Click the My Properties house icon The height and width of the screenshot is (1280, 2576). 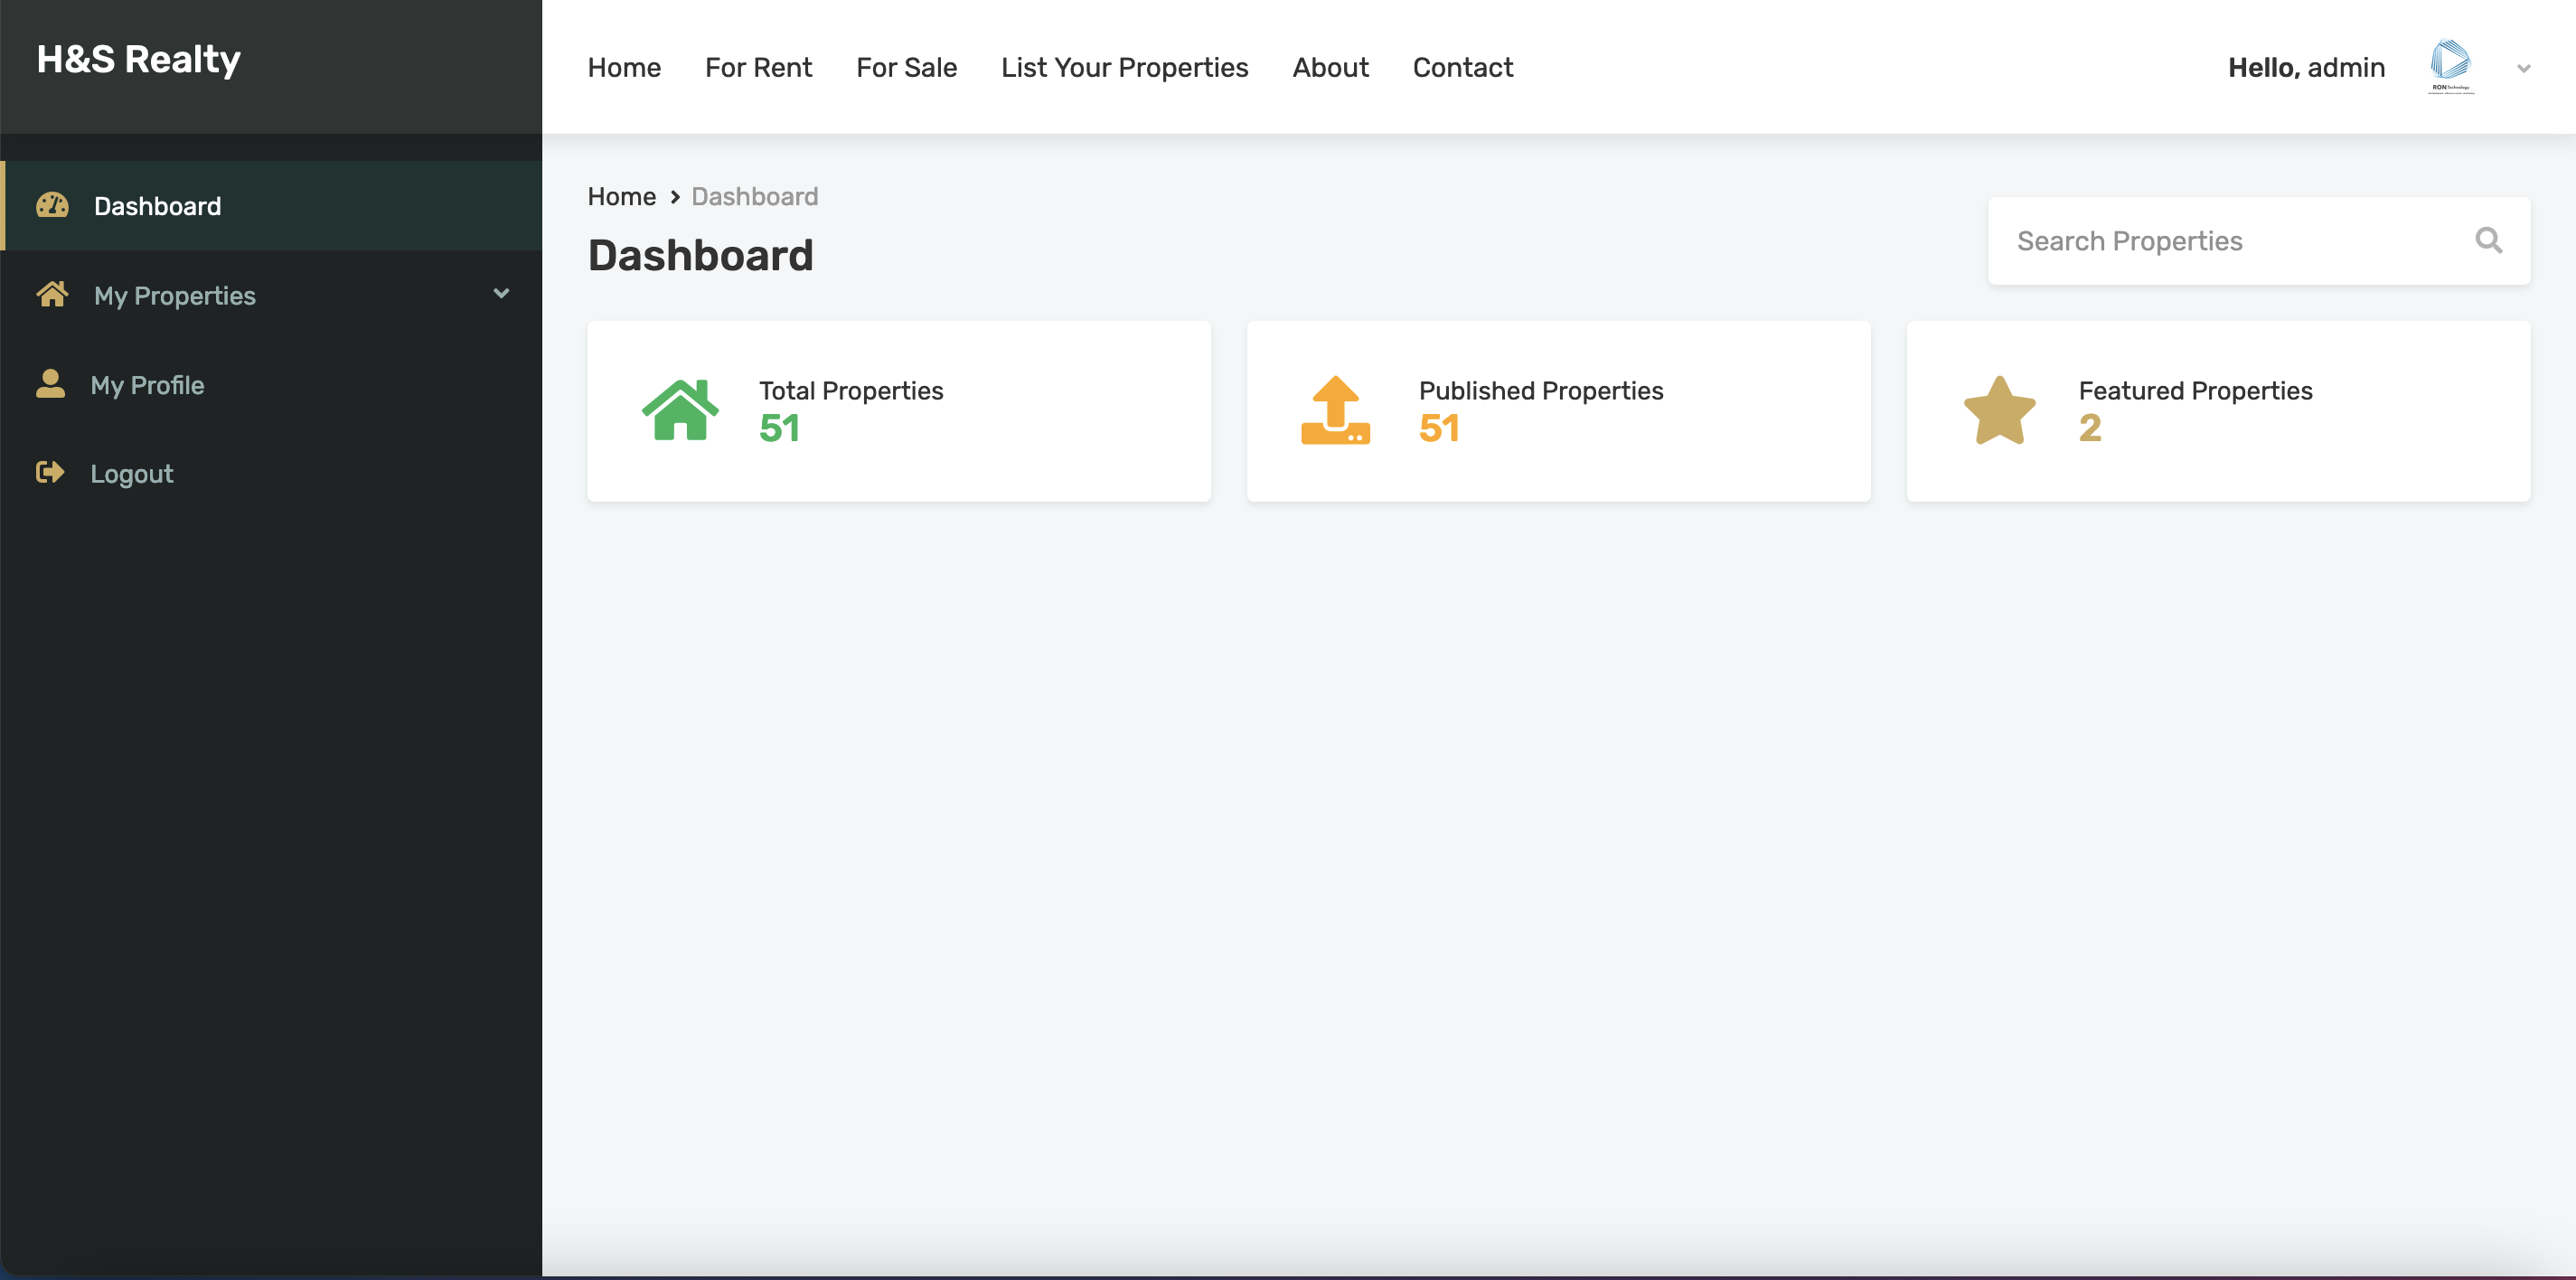(x=52, y=295)
